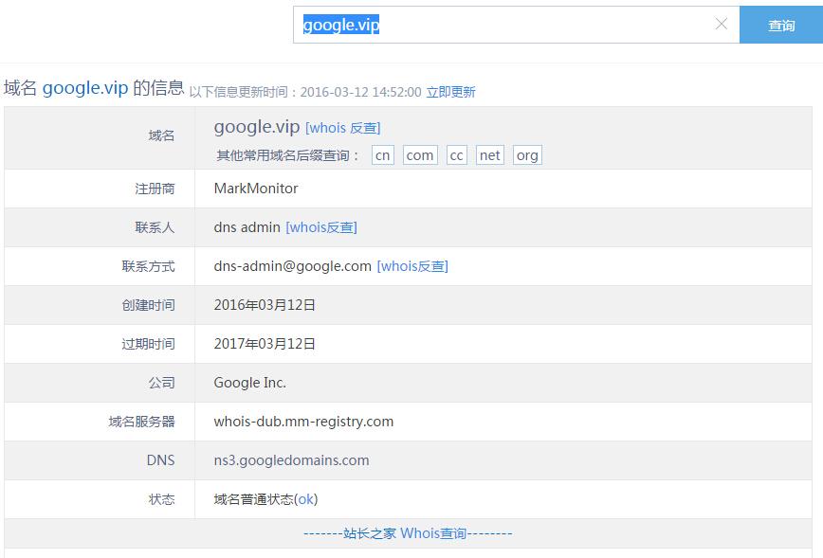Query the cn domain suffix
Image resolution: width=823 pixels, height=558 pixels.
click(x=383, y=155)
